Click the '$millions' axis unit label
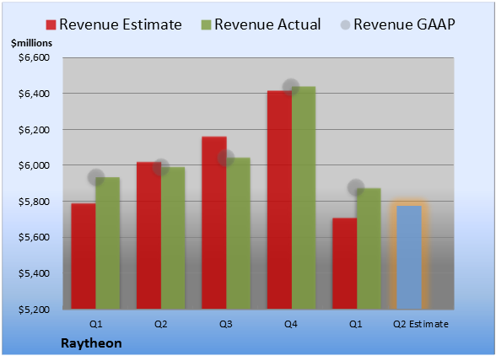496x356 pixels. (32, 43)
